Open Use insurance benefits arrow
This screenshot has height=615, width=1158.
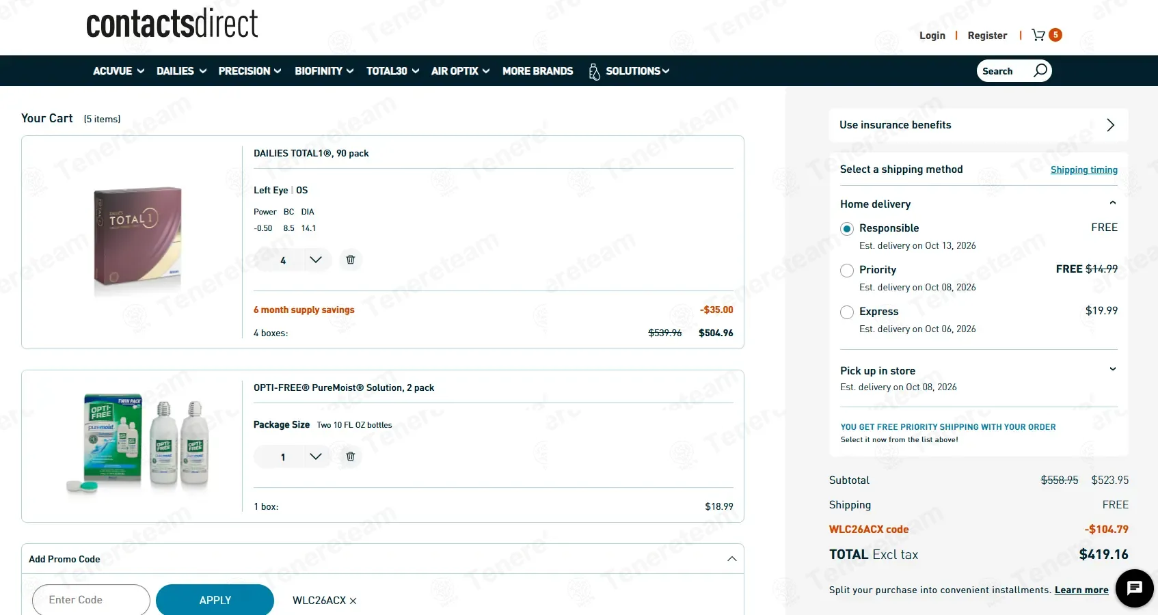[x=1111, y=125]
